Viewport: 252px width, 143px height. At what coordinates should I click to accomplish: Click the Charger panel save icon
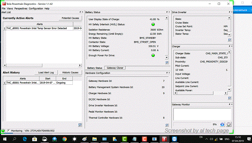pyautogui.click(x=229, y=98)
